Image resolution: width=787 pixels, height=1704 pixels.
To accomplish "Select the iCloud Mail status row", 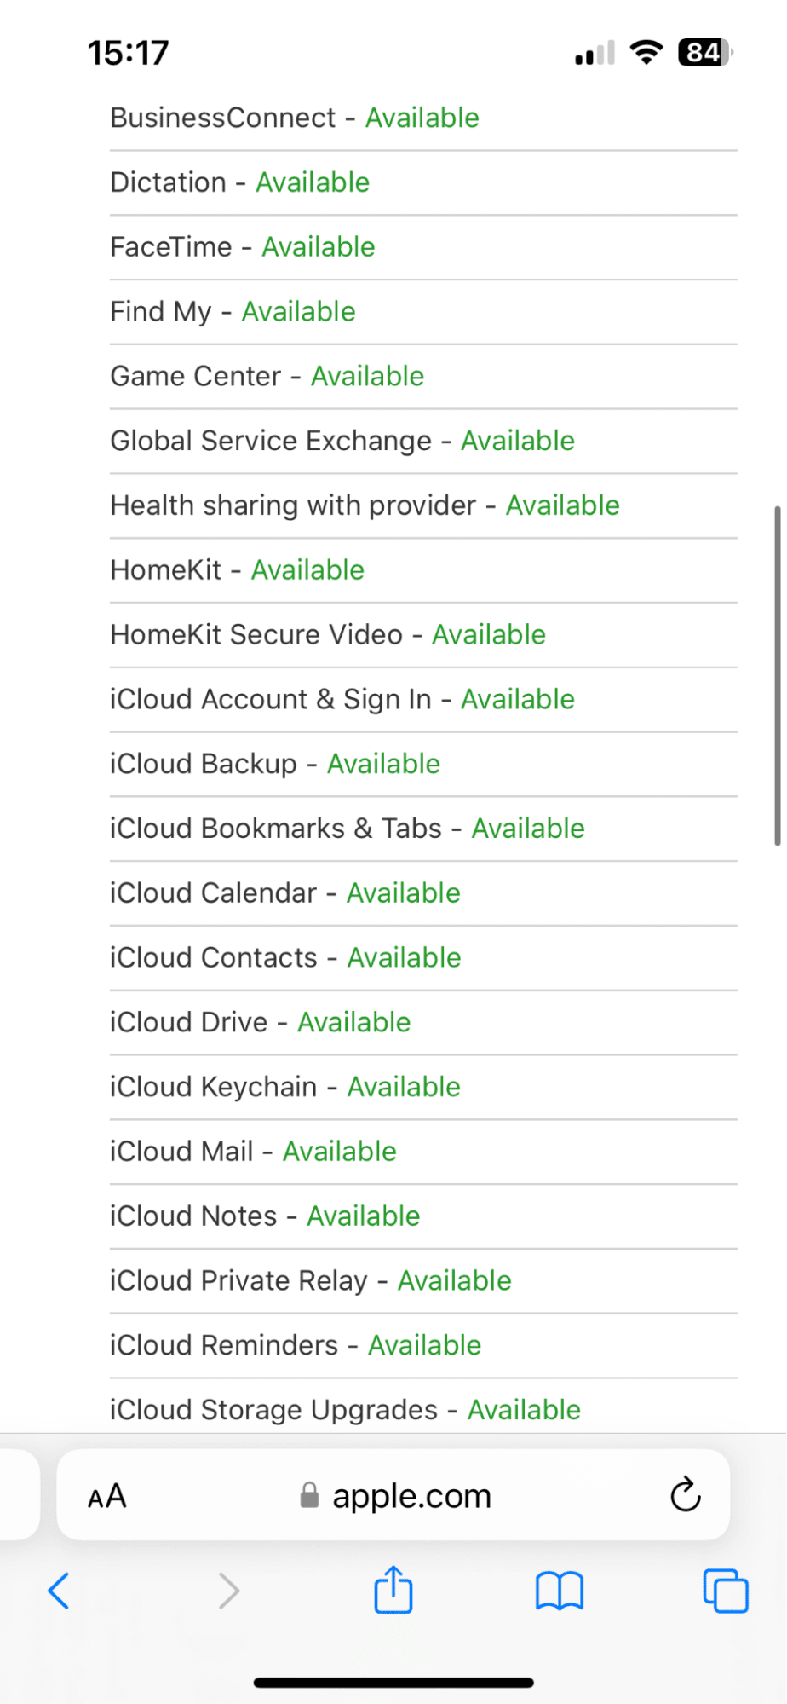I will point(253,1151).
